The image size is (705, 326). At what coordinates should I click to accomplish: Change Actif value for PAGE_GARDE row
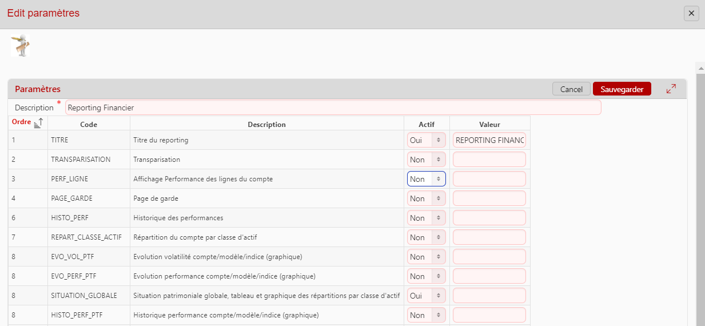[426, 198]
